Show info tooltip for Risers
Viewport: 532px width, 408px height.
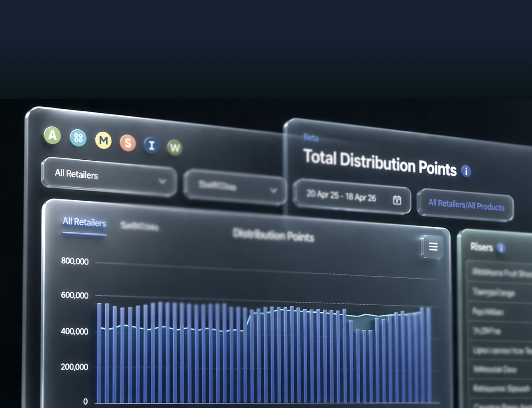(501, 248)
